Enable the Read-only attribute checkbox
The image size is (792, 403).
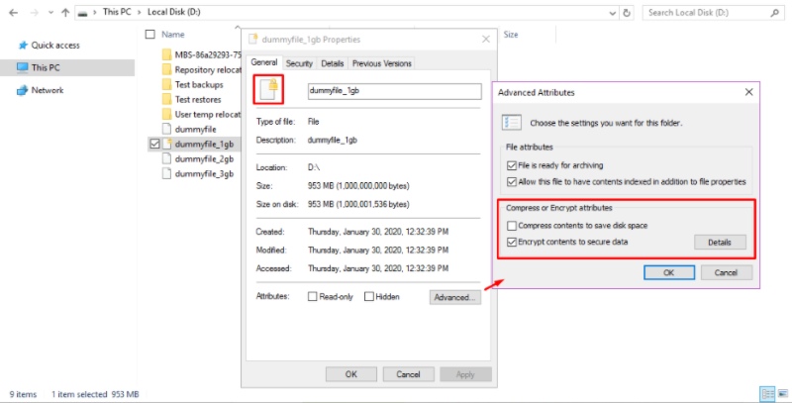313,296
